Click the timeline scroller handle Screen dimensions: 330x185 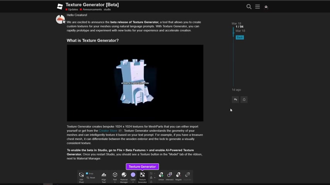(x=233, y=32)
